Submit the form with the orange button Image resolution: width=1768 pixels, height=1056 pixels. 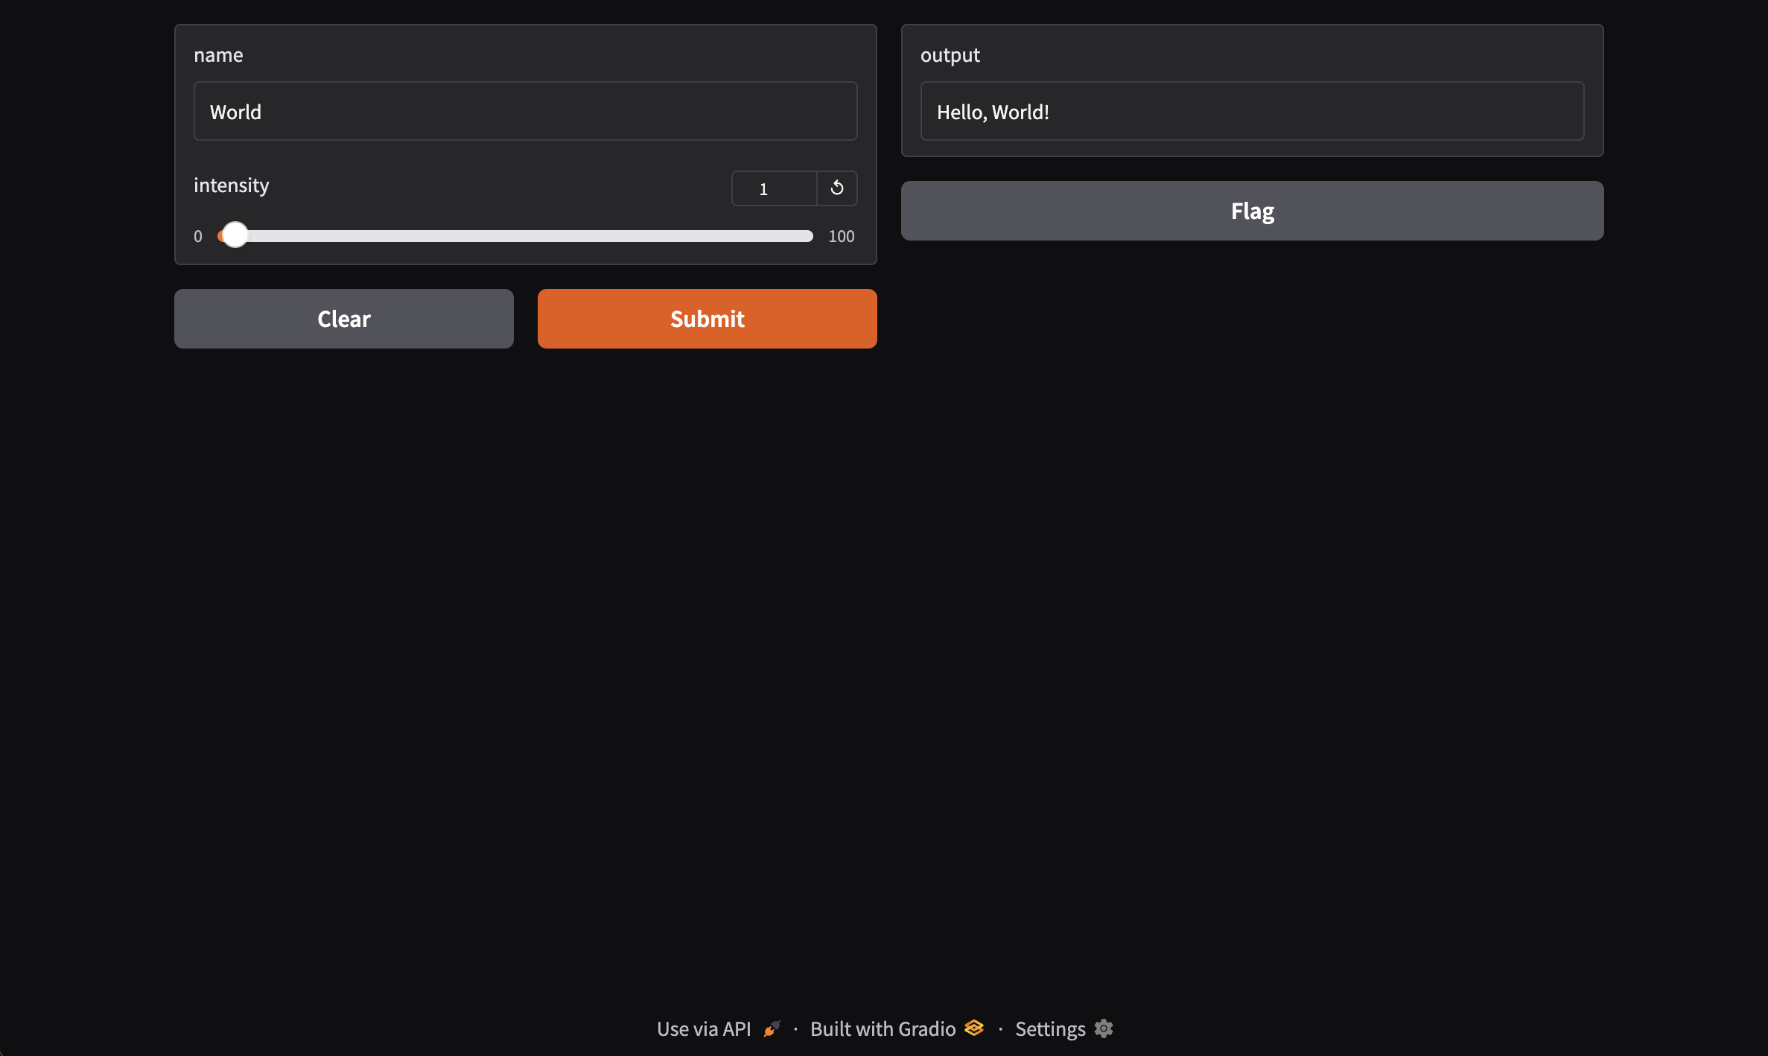[x=707, y=319]
